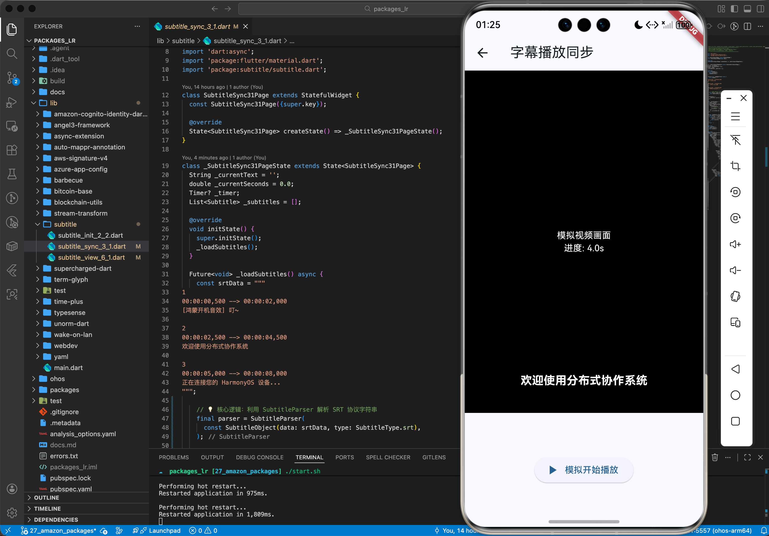This screenshot has width=769, height=536.
Task: Collapse the subtitle folder
Action: tap(65, 224)
